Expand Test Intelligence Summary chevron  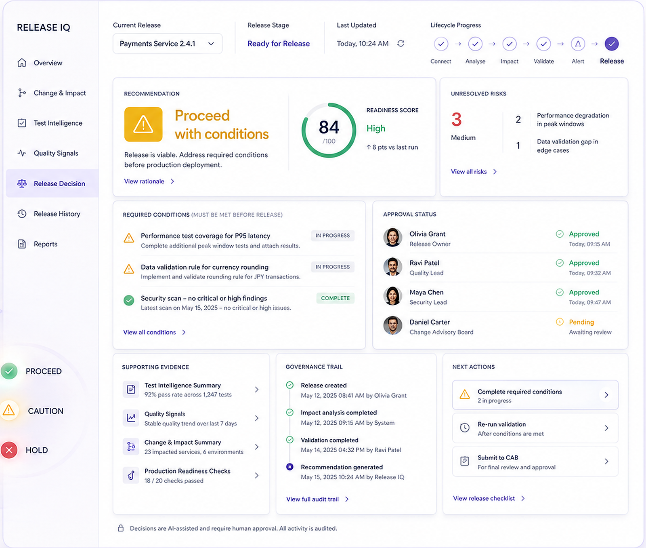[x=257, y=390]
